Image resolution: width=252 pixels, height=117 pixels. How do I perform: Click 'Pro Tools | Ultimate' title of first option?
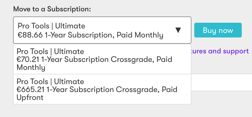50,51
